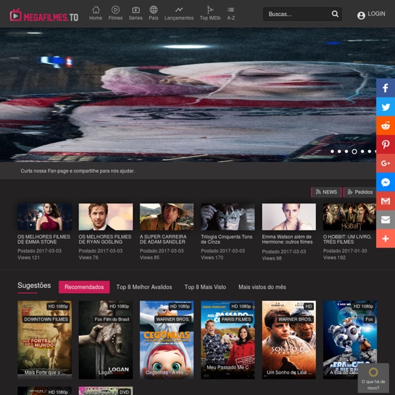Select the highlighted carousel slide dot
This screenshot has height=395, width=395.
354,151
